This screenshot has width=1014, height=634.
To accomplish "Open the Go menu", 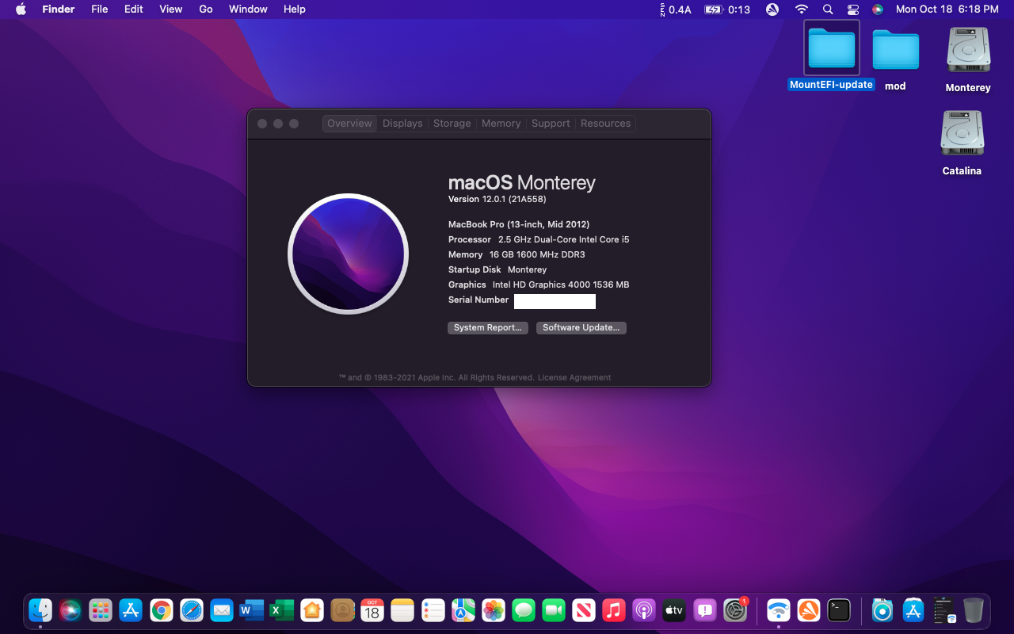I will coord(206,10).
